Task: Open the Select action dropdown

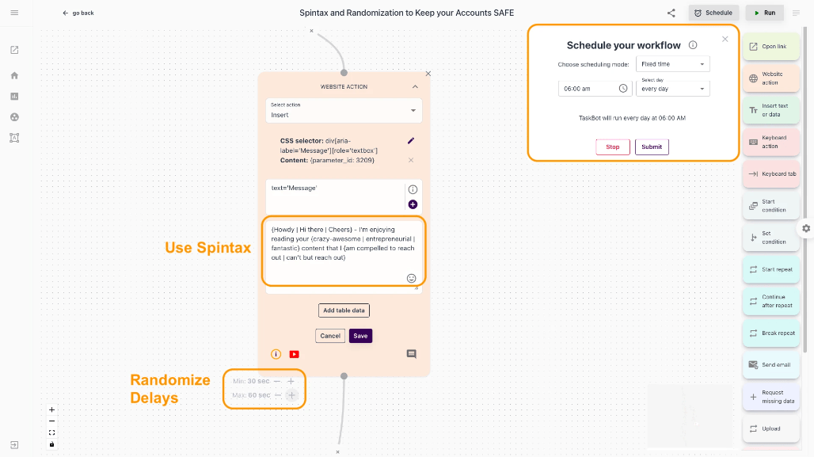Action: [344, 110]
